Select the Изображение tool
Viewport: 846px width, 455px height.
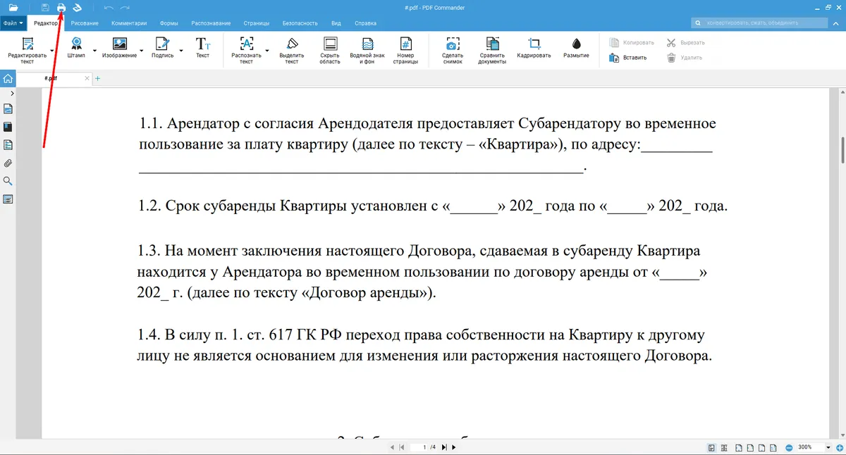tap(119, 47)
